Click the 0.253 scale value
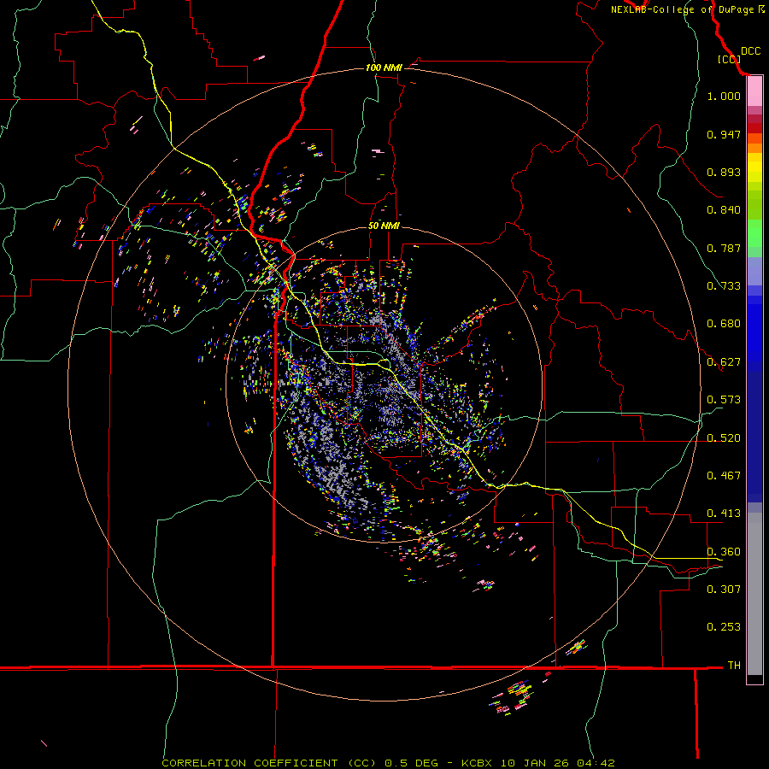769x769 pixels. pos(724,627)
